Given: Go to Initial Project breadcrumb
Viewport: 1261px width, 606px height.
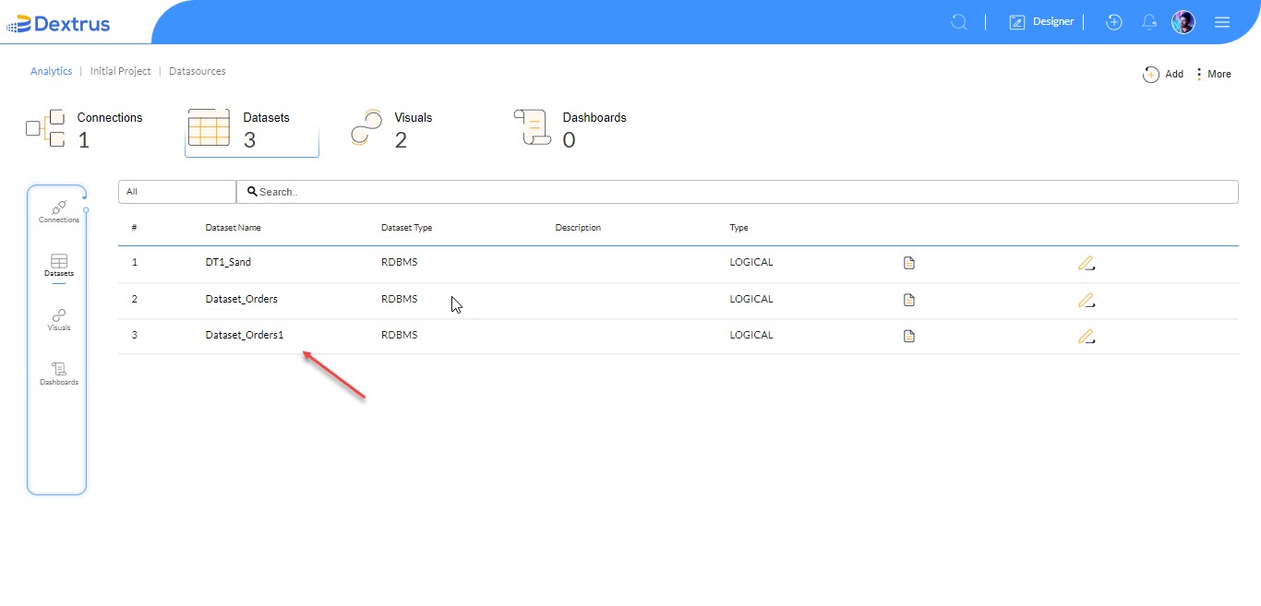Looking at the screenshot, I should click(120, 71).
